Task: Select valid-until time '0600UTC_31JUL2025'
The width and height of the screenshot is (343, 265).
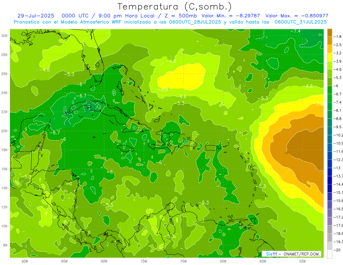Action: coord(301,22)
